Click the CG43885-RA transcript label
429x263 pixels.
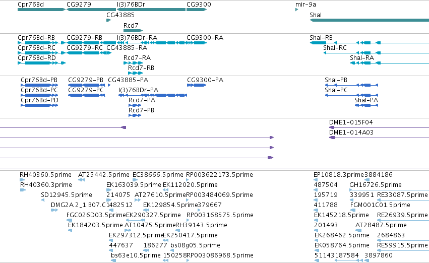pos(127,47)
